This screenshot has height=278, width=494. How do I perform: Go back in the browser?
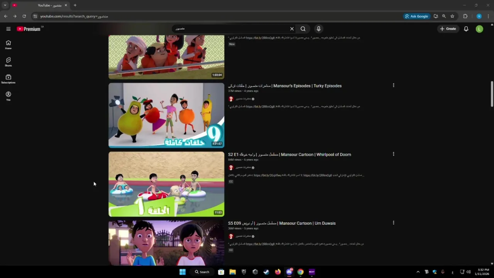pyautogui.click(x=5, y=16)
